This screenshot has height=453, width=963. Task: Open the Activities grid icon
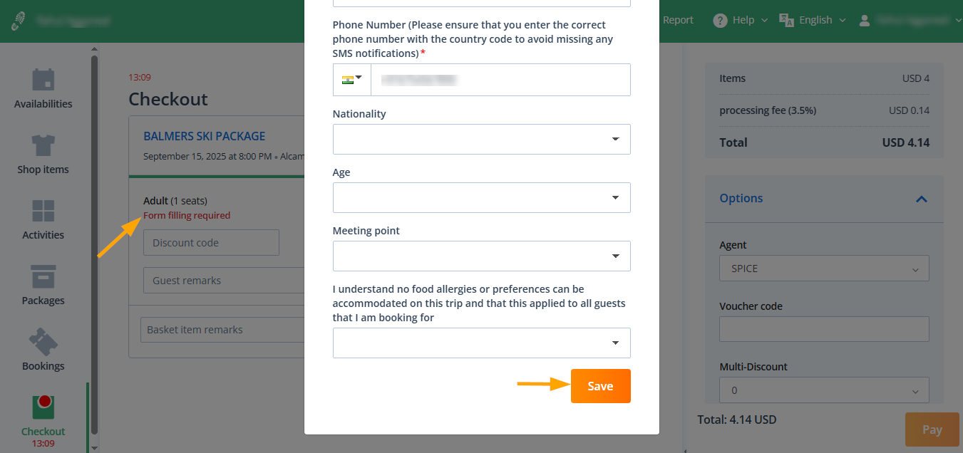click(43, 211)
